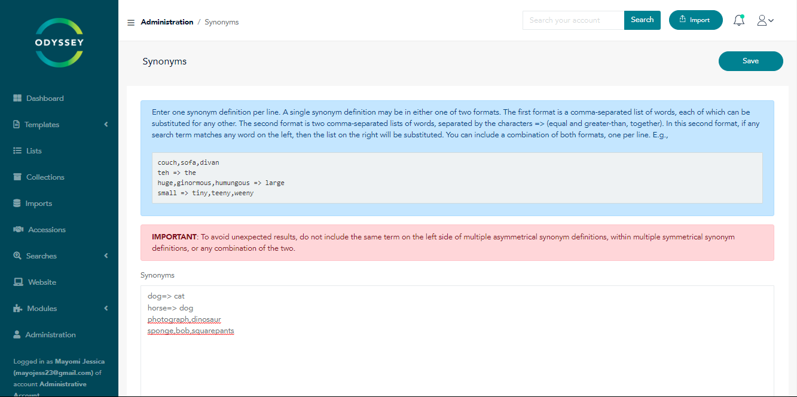
Task: Click the Administration person icon
Action: point(17,335)
